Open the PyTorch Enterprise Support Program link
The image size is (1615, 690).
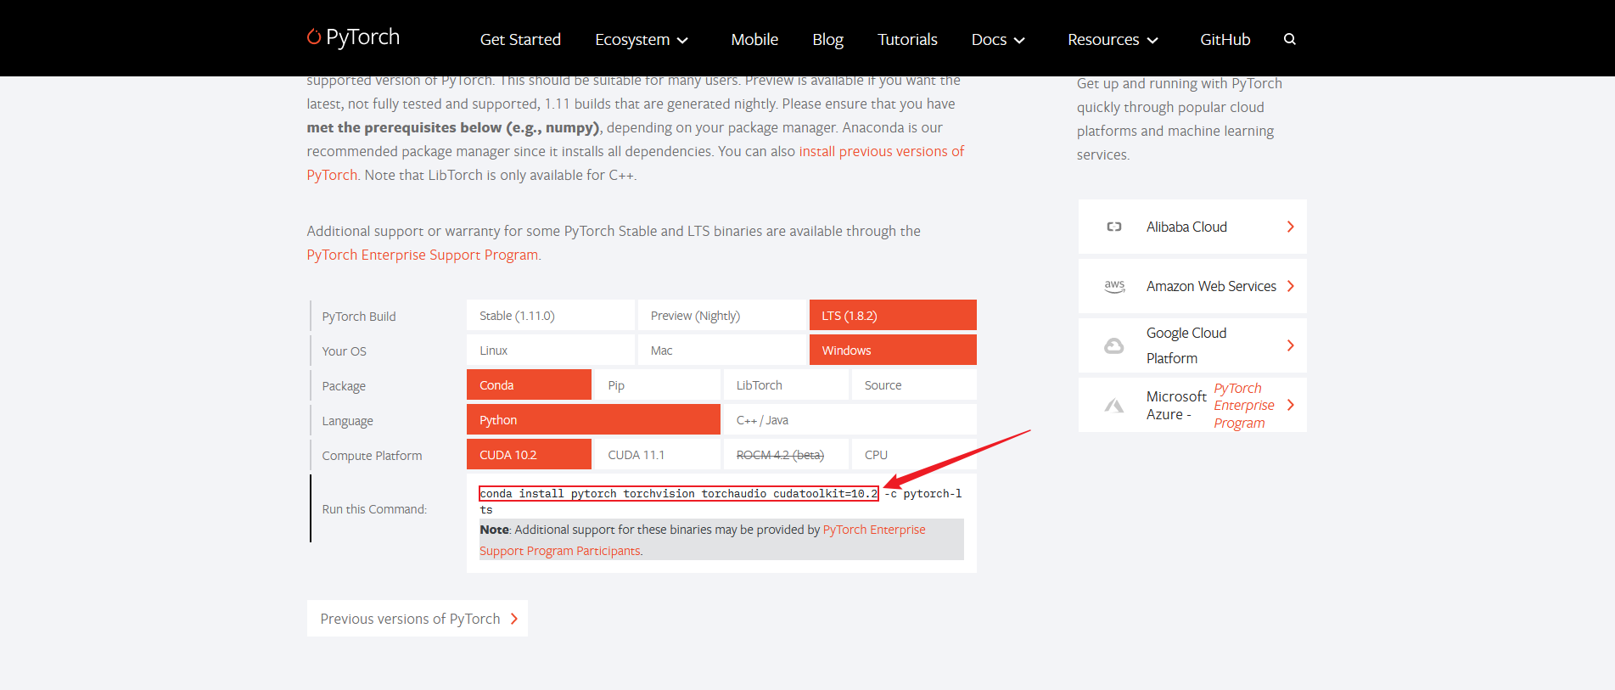pyautogui.click(x=423, y=255)
